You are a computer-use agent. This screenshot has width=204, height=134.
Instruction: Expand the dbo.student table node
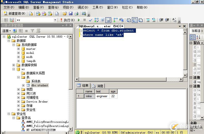point(23,85)
